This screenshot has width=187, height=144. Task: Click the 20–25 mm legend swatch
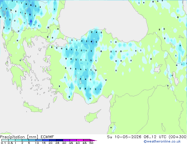[x=53, y=140]
